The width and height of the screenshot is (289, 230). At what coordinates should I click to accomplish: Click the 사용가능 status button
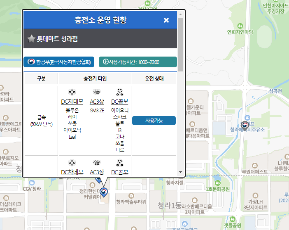click(154, 121)
